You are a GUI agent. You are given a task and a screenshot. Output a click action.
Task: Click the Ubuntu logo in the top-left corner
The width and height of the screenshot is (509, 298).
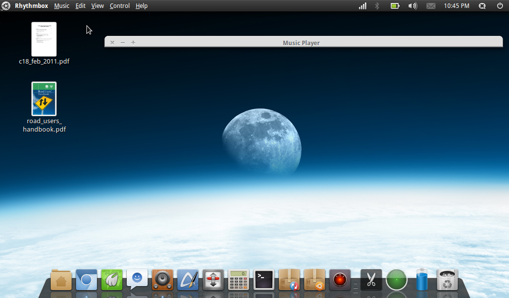coord(6,6)
